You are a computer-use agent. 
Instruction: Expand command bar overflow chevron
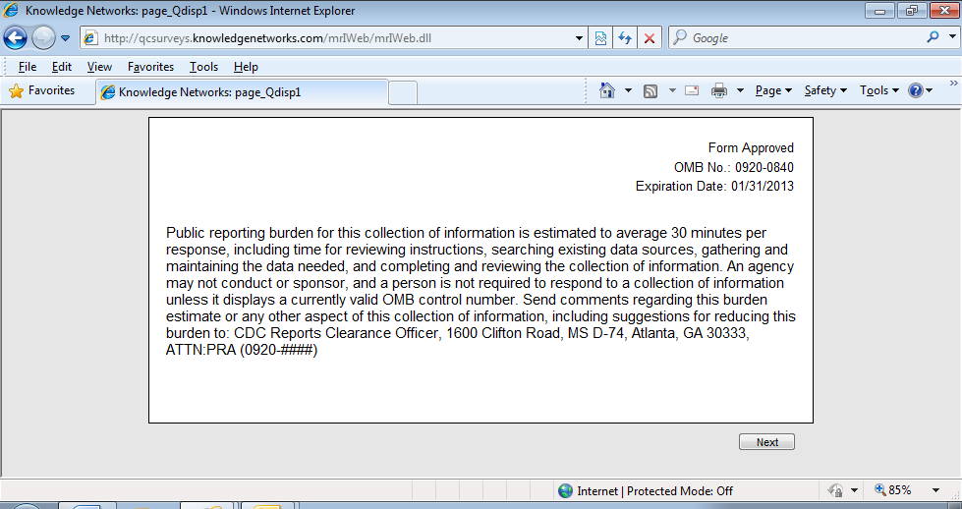pyautogui.click(x=954, y=84)
